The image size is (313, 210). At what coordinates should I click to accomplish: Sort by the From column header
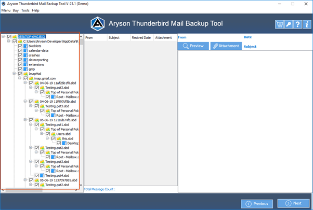[x=96, y=38]
